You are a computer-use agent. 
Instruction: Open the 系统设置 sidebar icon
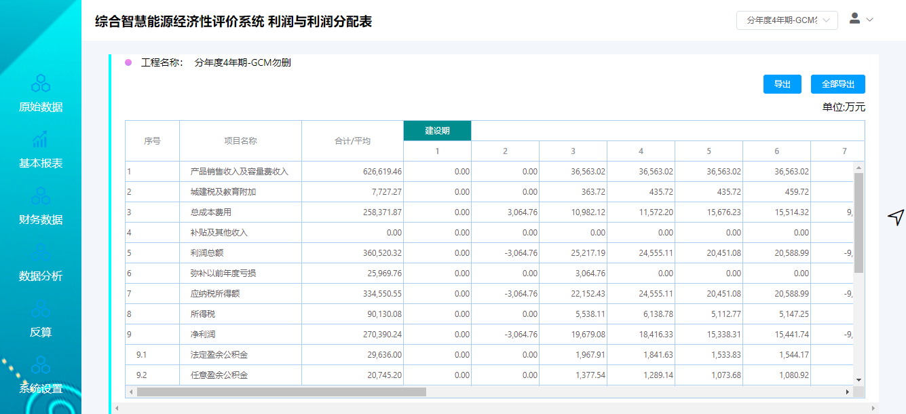click(41, 365)
